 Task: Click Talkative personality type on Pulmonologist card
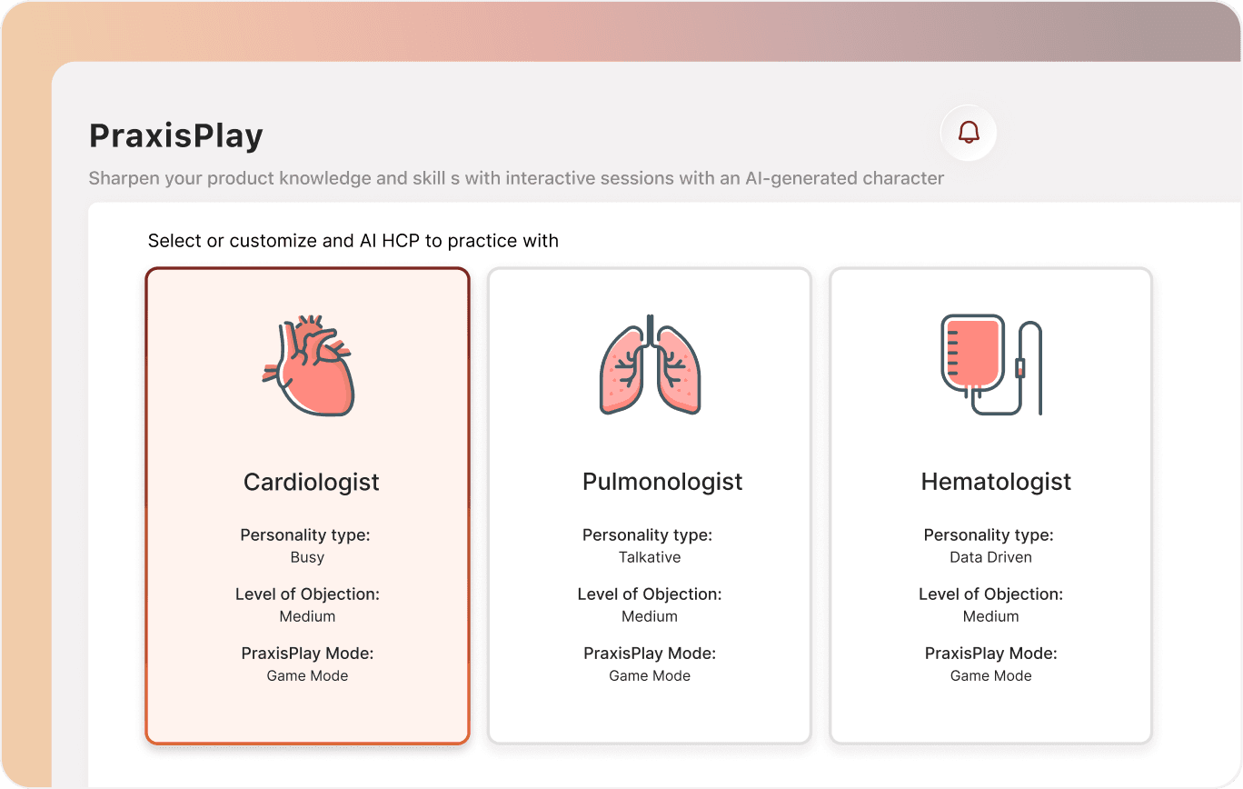[x=650, y=557]
